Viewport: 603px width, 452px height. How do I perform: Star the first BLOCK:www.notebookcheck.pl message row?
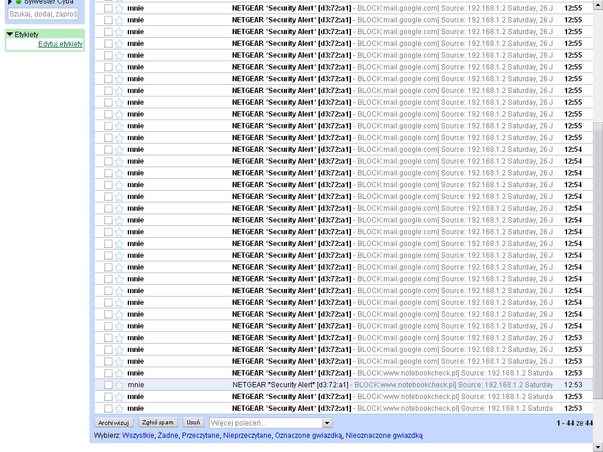tap(119, 373)
